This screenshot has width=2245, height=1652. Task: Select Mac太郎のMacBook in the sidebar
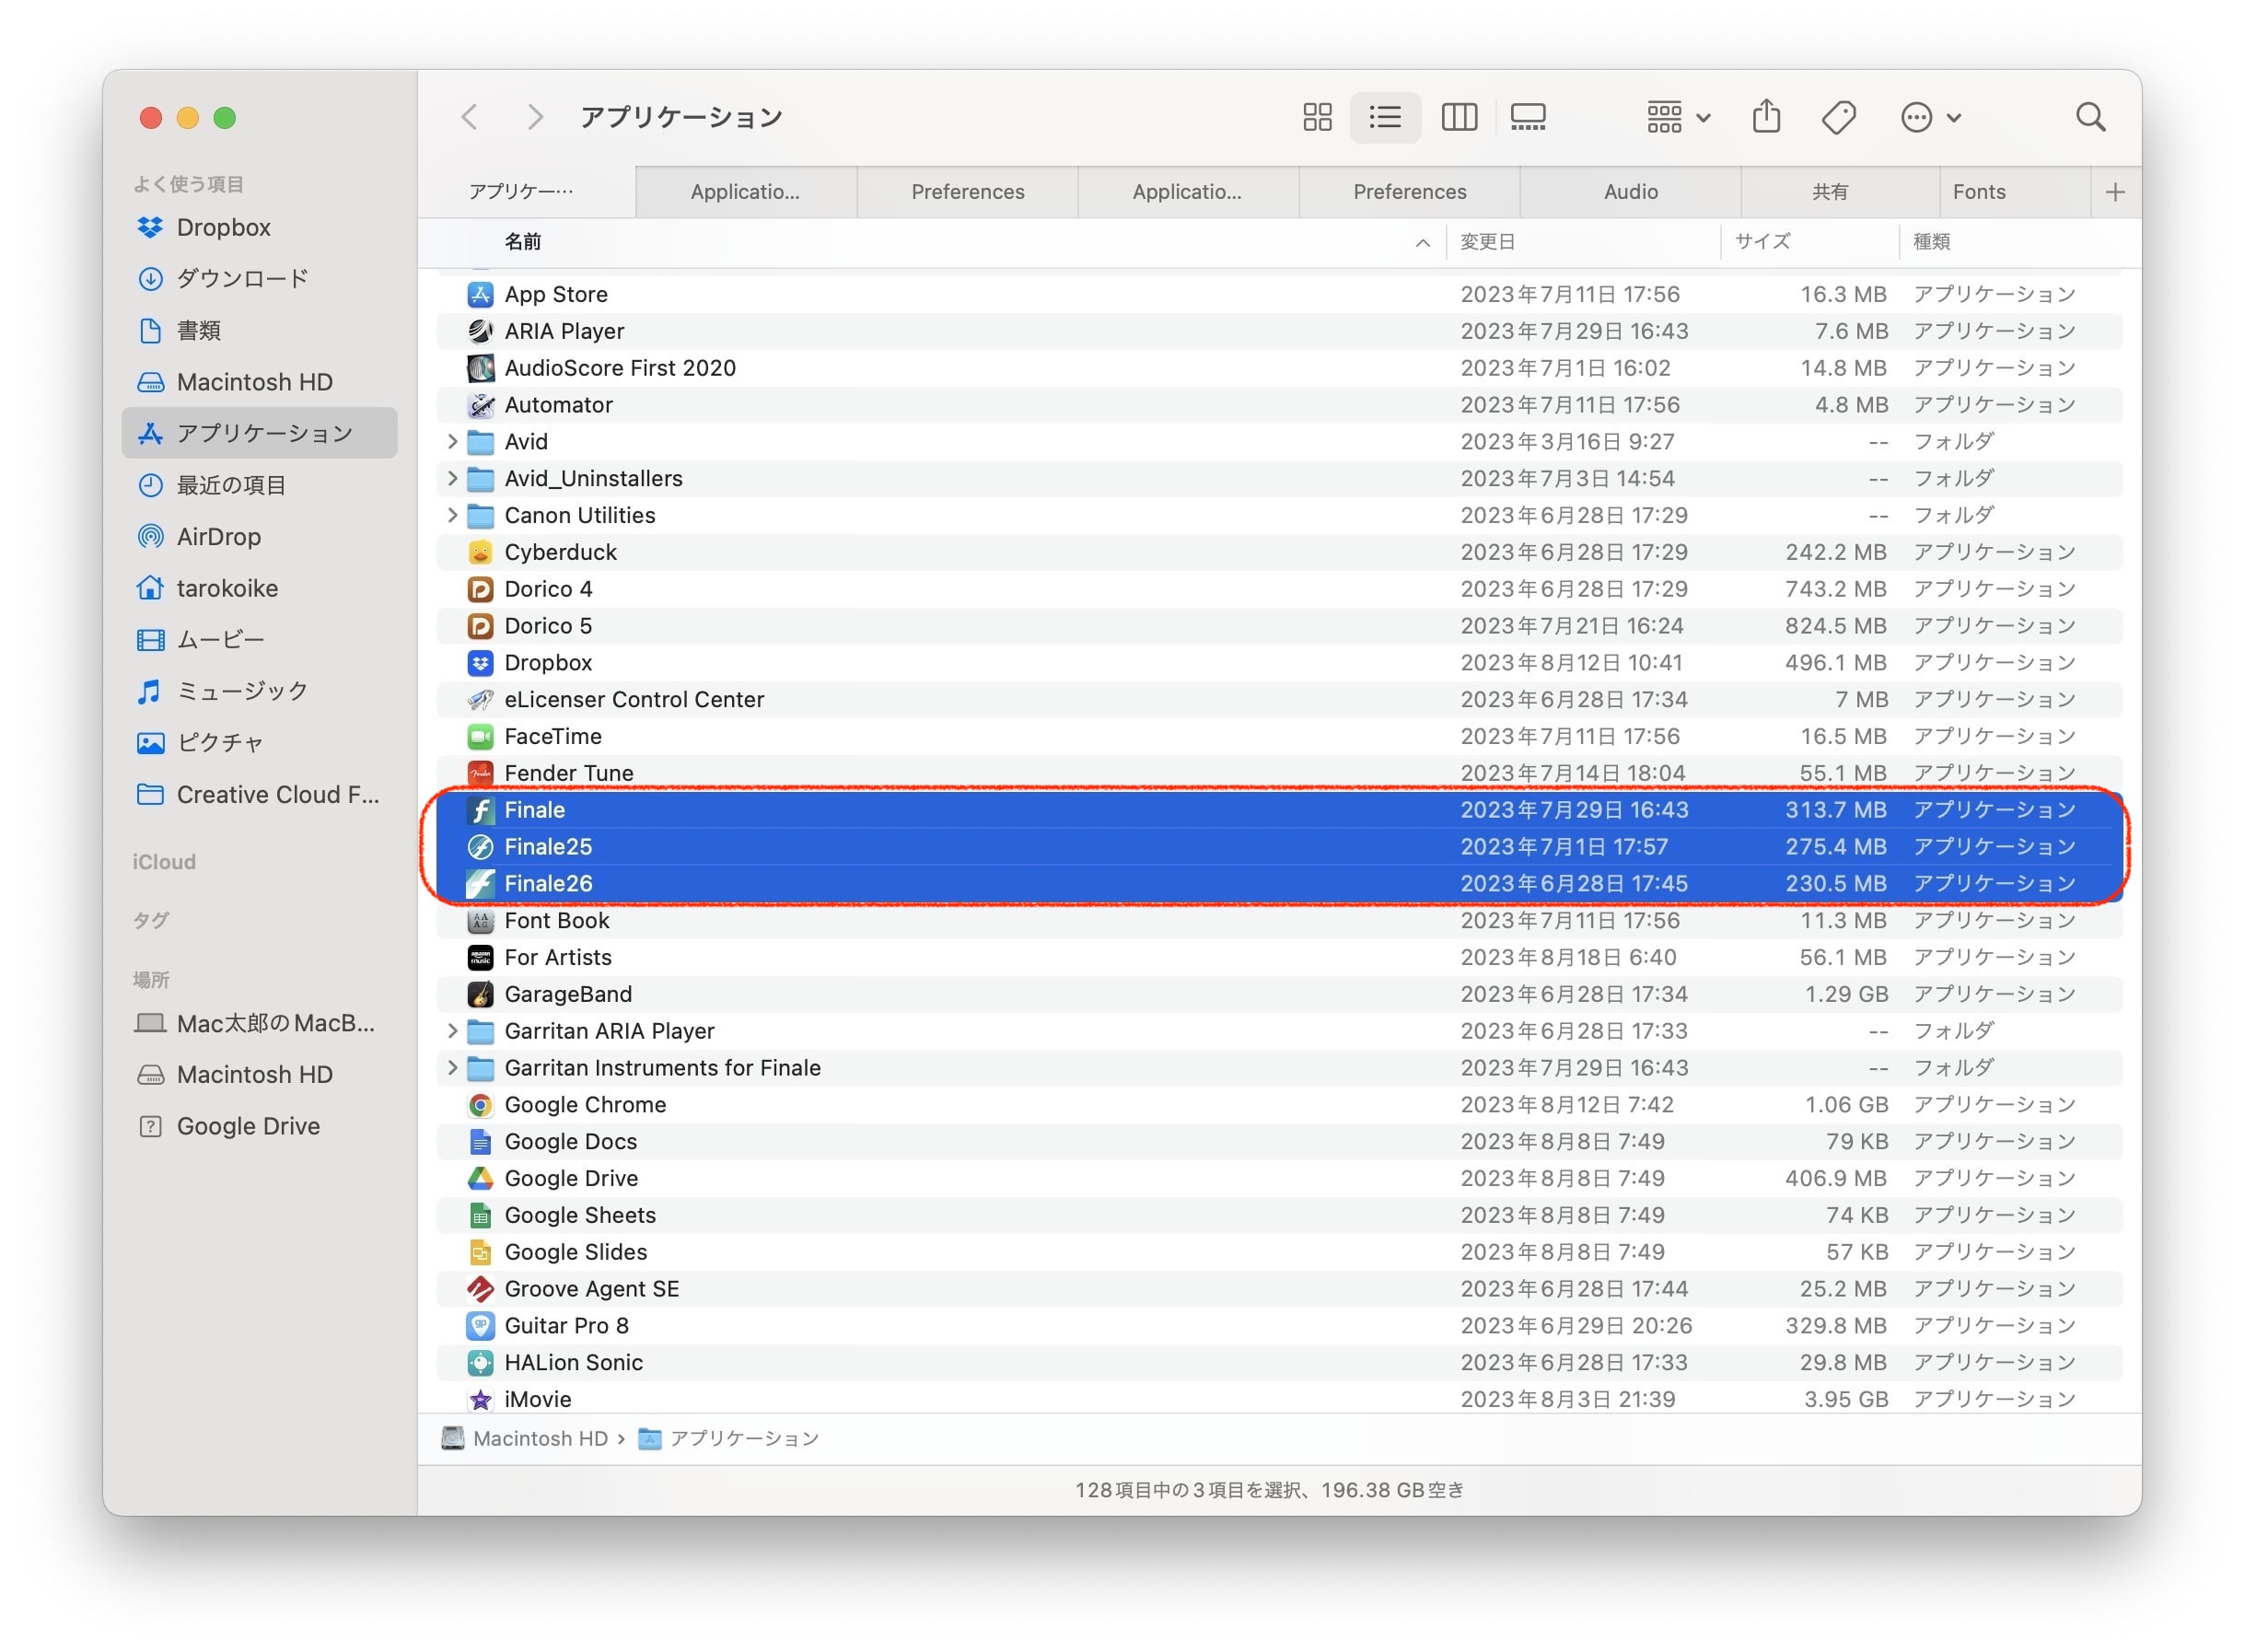[260, 1023]
